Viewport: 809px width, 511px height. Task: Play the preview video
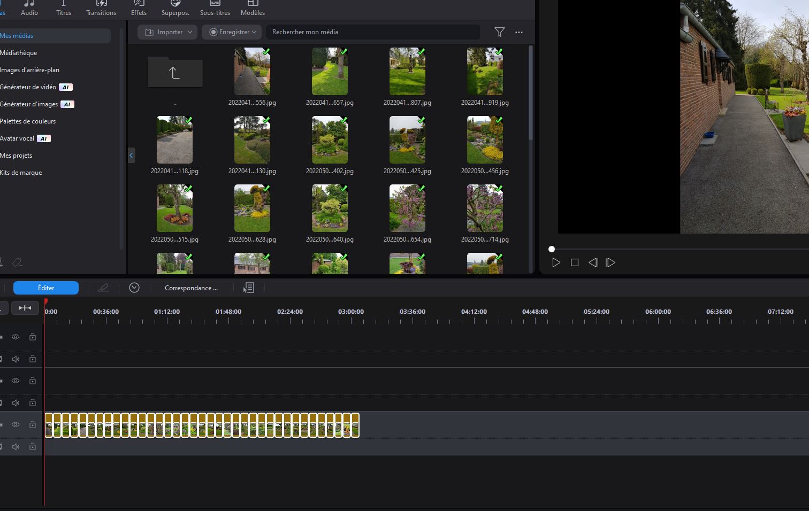(556, 262)
